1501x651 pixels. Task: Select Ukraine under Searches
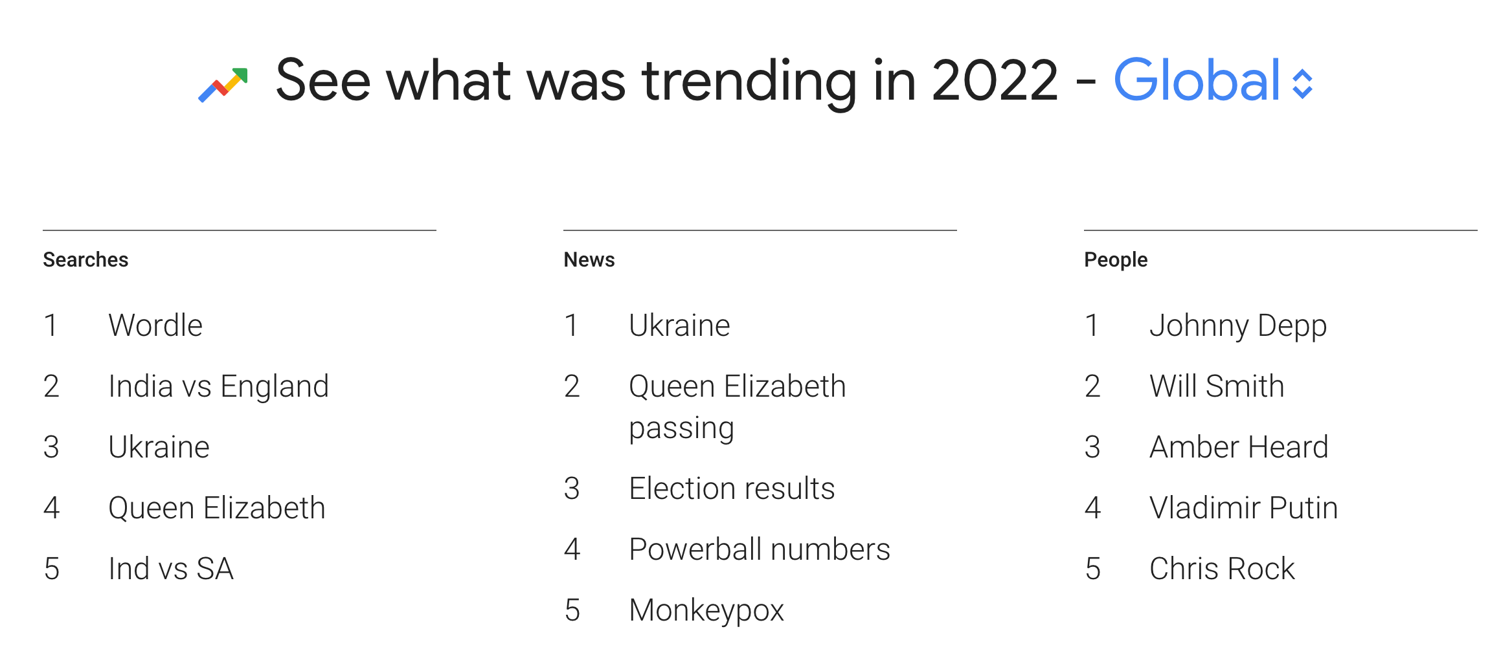click(x=159, y=447)
